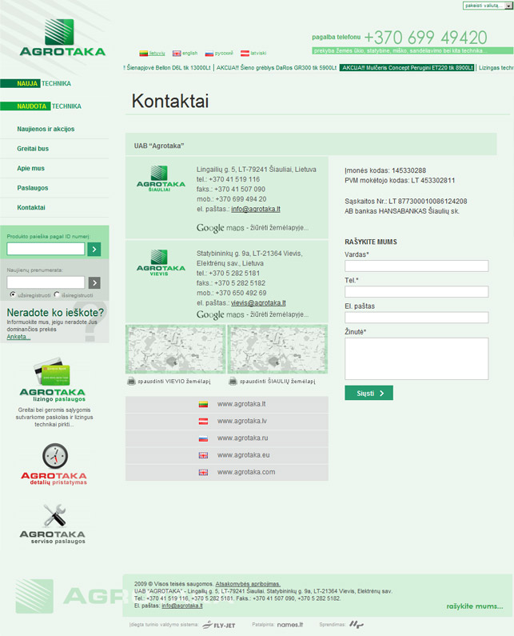Click Šieno grėblys DaRos GR300 ticker item

tap(277, 68)
